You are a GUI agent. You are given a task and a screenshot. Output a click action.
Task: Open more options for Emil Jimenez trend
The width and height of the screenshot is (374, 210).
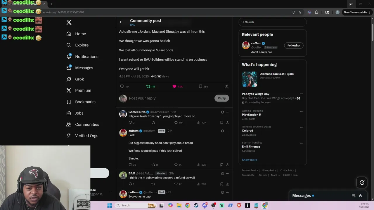[x=302, y=143]
